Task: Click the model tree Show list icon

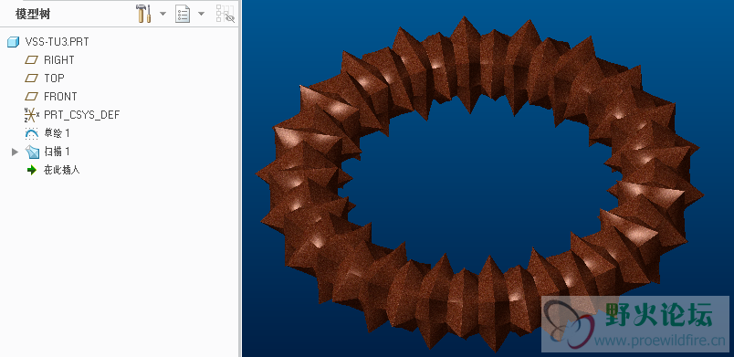Action: [183, 14]
